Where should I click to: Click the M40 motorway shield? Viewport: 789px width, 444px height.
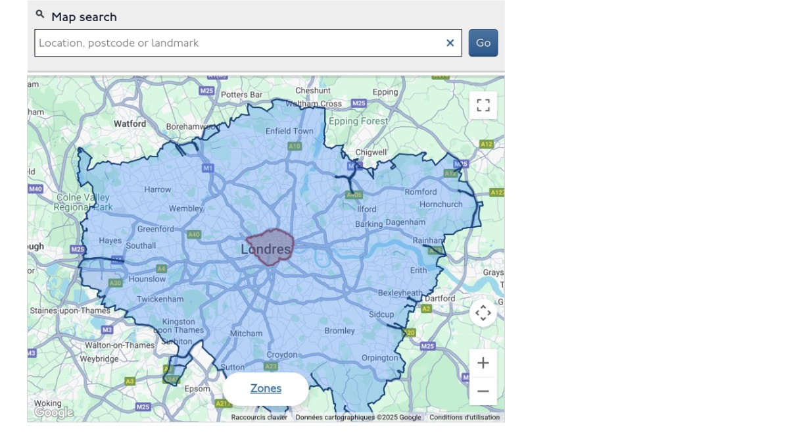point(36,189)
